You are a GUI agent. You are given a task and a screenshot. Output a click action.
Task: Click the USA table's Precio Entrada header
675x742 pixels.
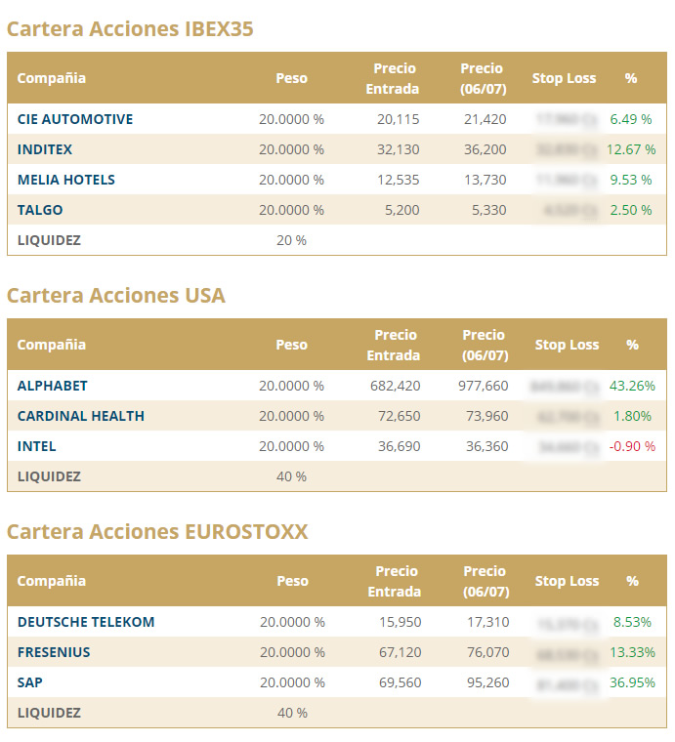394,345
